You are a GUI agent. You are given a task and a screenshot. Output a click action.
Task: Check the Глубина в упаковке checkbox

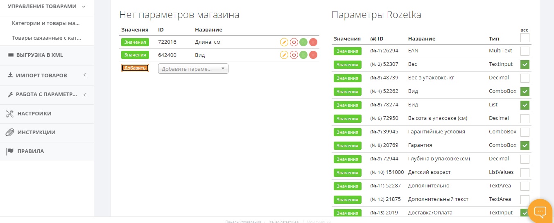pyautogui.click(x=525, y=159)
